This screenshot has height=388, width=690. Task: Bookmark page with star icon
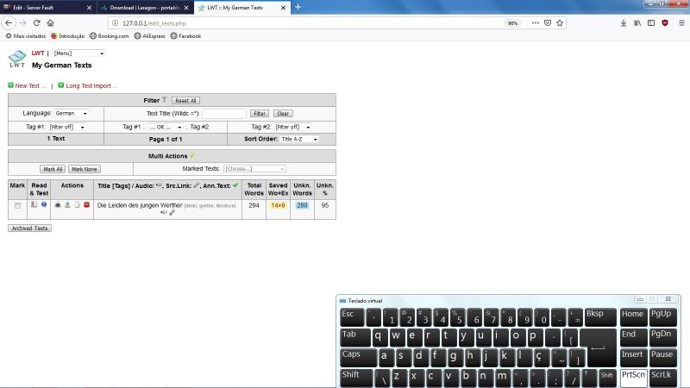click(560, 23)
